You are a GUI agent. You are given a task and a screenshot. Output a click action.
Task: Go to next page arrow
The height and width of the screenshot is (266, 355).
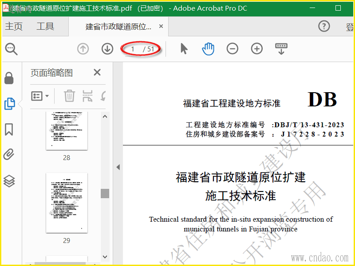coord(107,49)
